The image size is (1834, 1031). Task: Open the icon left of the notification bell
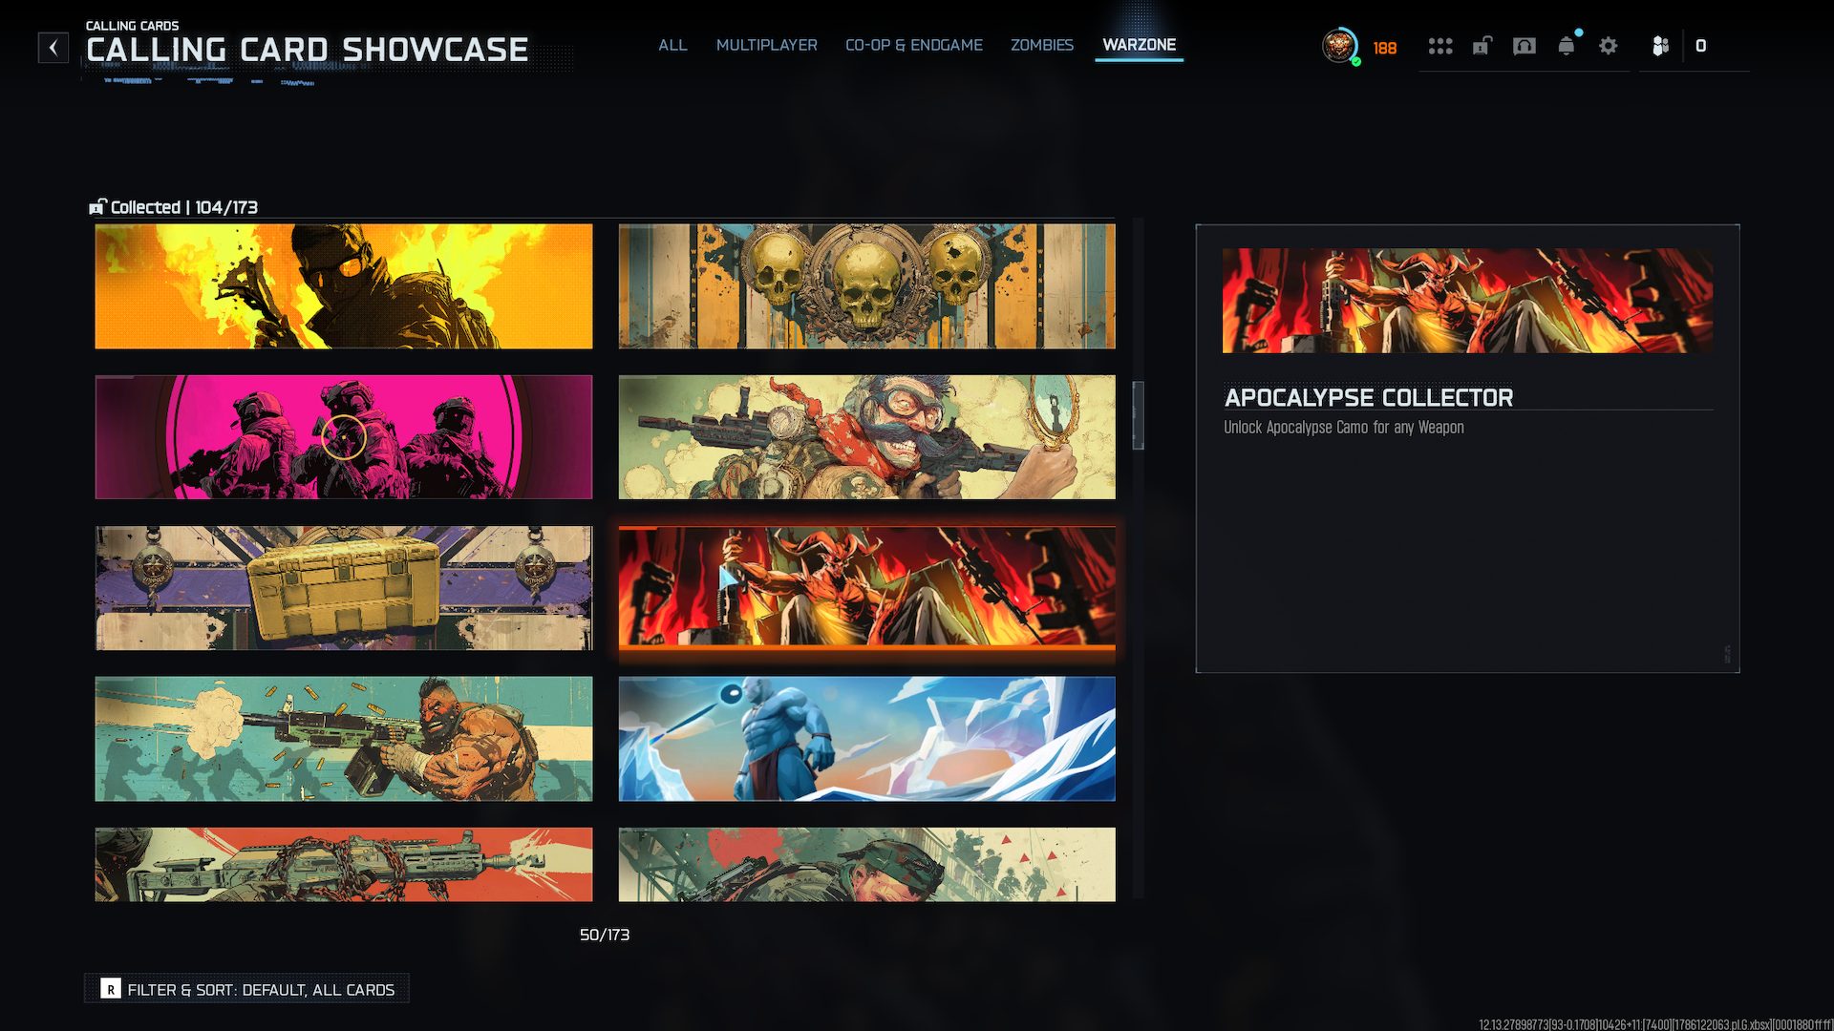tap(1525, 46)
